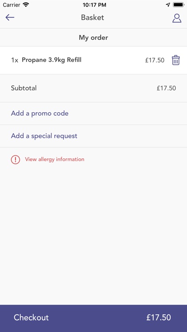Delete Propane refill with trash icon
The height and width of the screenshot is (332, 187).
pyautogui.click(x=175, y=60)
